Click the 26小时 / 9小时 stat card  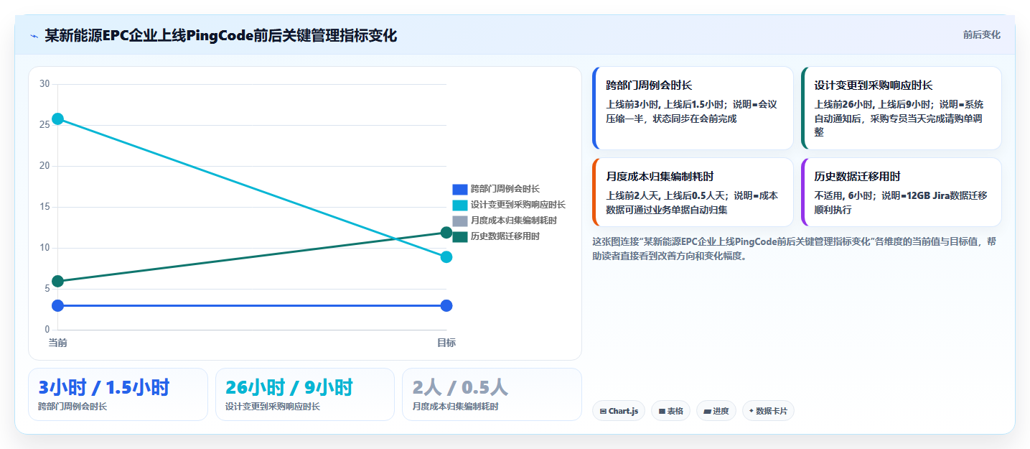click(x=305, y=394)
